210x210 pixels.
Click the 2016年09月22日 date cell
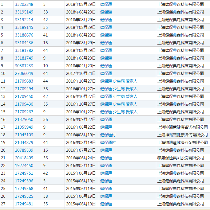[81, 119]
